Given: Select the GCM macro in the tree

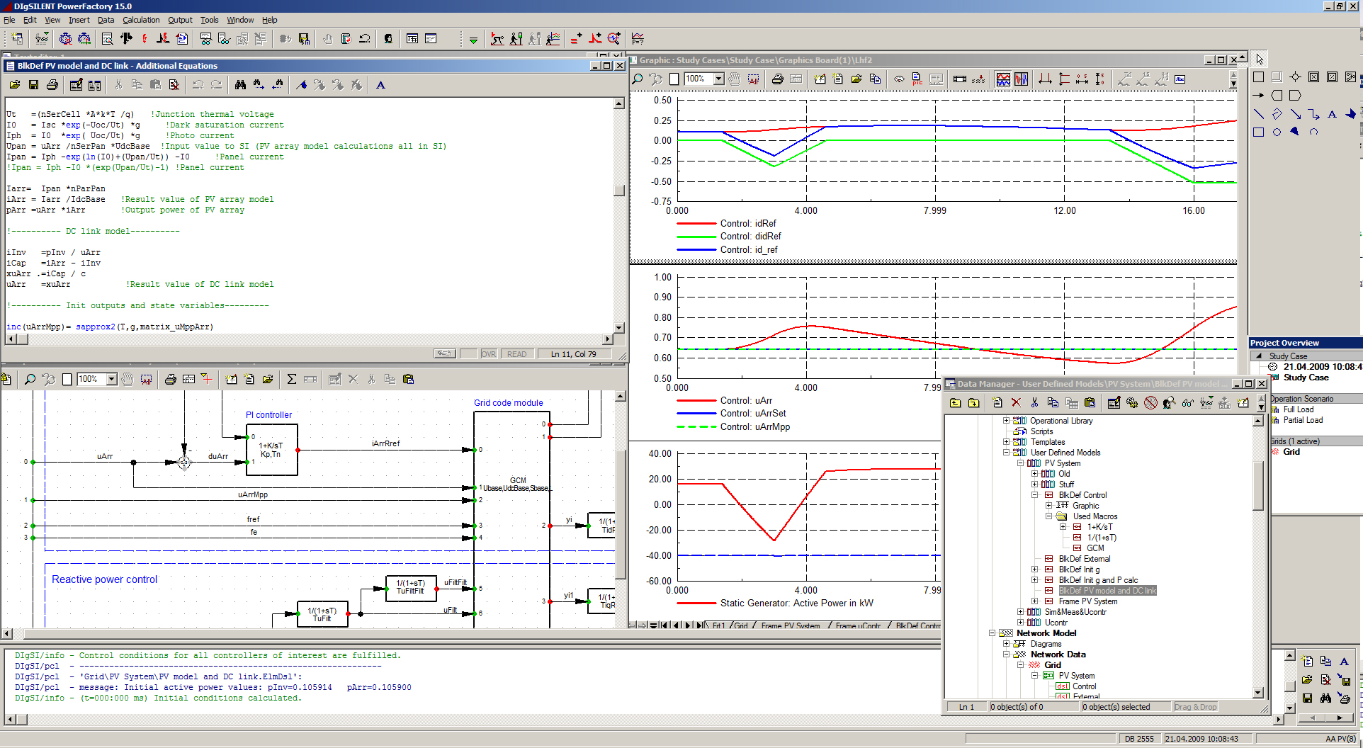Looking at the screenshot, I should pos(1095,548).
